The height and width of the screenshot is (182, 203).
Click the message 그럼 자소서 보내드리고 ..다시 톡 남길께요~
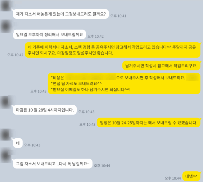53,164
